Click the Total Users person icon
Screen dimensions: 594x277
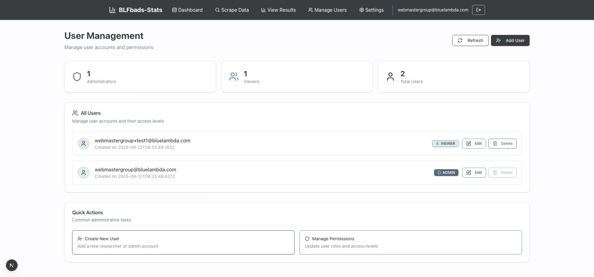[390, 77]
